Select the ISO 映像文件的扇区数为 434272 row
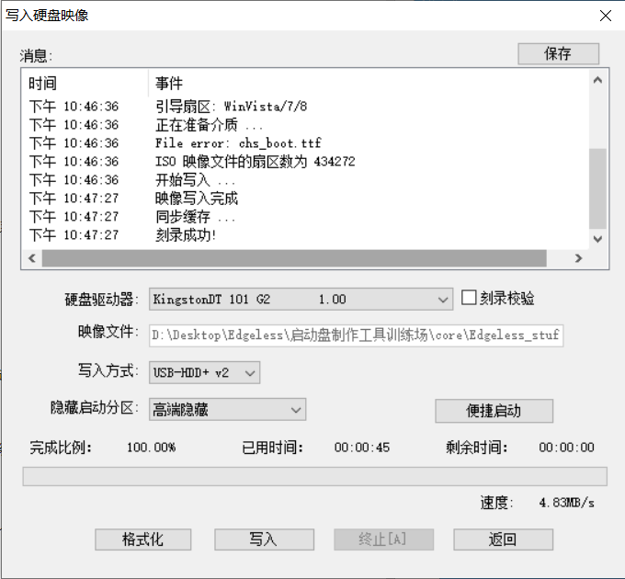 (305, 162)
